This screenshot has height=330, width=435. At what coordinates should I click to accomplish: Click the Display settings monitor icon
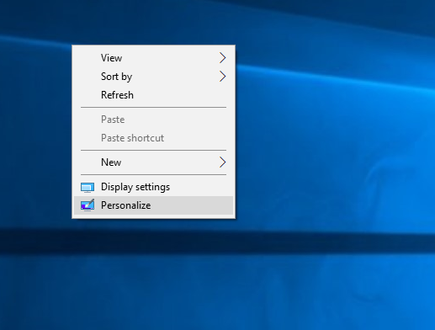tap(88, 187)
